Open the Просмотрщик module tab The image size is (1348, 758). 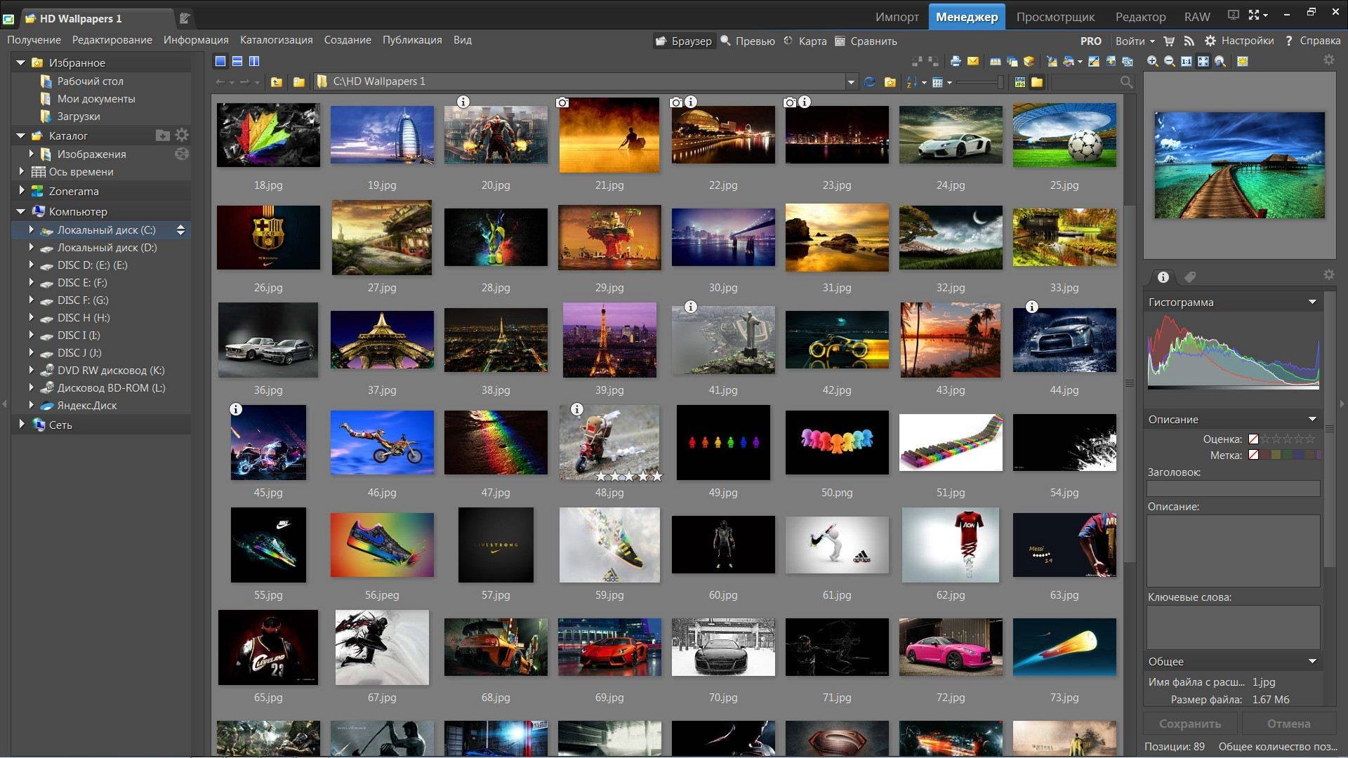[1055, 17]
